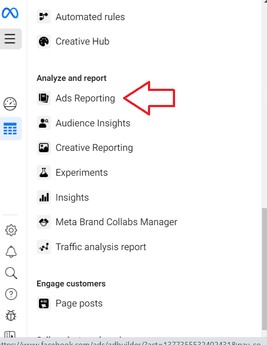Open Creative Reporting

(x=94, y=148)
